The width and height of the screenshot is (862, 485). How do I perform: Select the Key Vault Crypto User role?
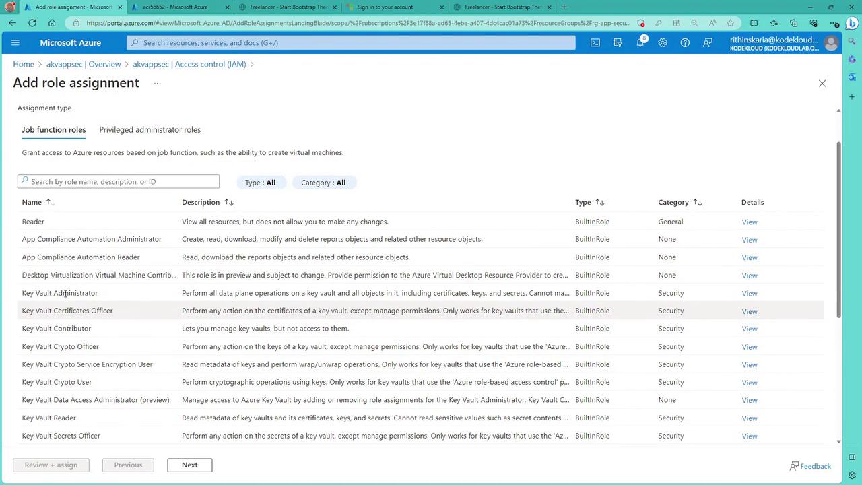click(421, 382)
